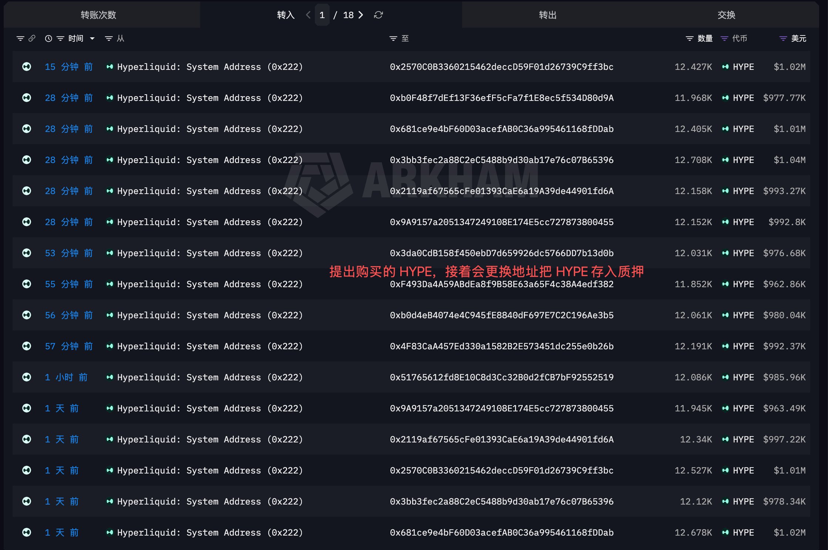The width and height of the screenshot is (828, 550).
Task: Open the 至 column filter
Action: [393, 38]
